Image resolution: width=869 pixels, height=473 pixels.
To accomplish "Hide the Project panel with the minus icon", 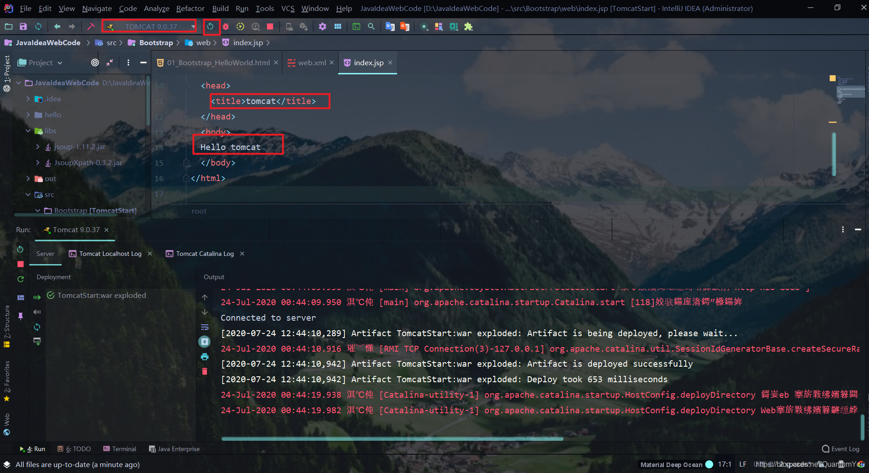I will click(x=143, y=62).
